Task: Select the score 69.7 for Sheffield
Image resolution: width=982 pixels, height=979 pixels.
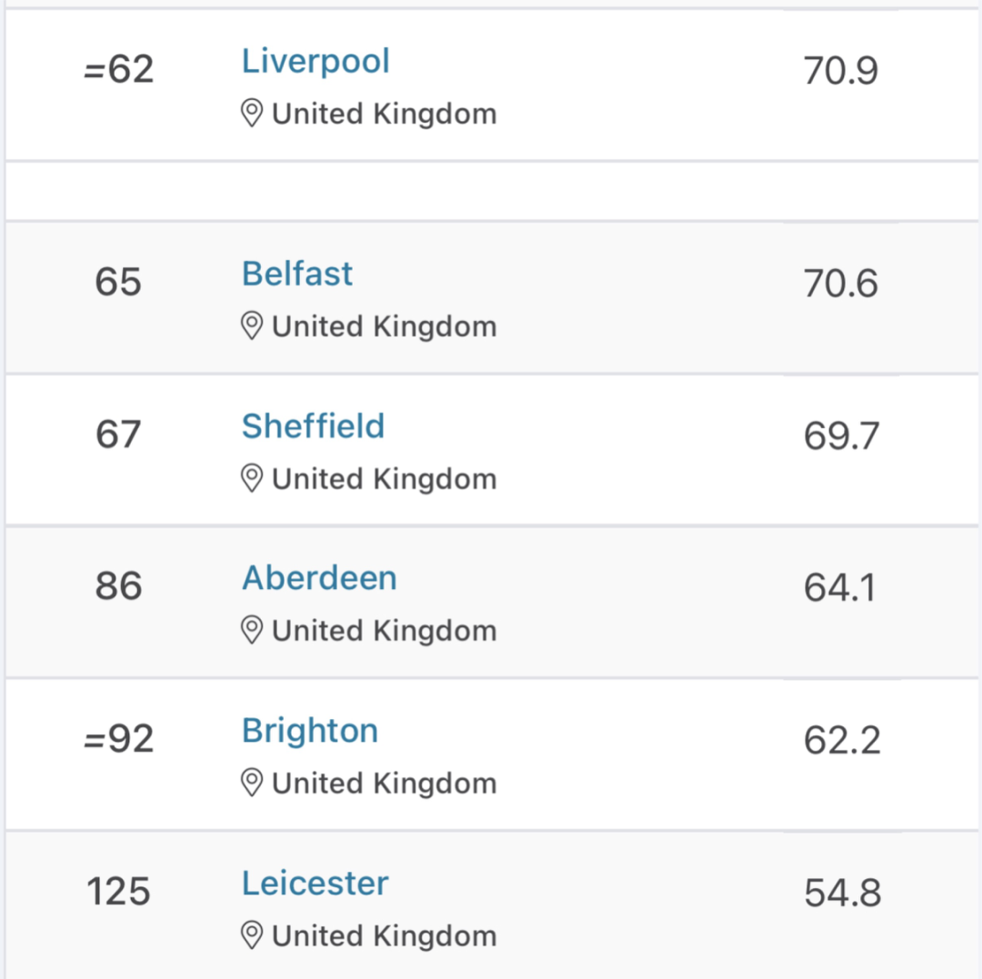Action: point(841,437)
